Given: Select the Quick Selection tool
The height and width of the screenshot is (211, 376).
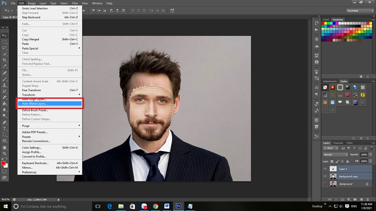Looking at the screenshot, I should 4,54.
